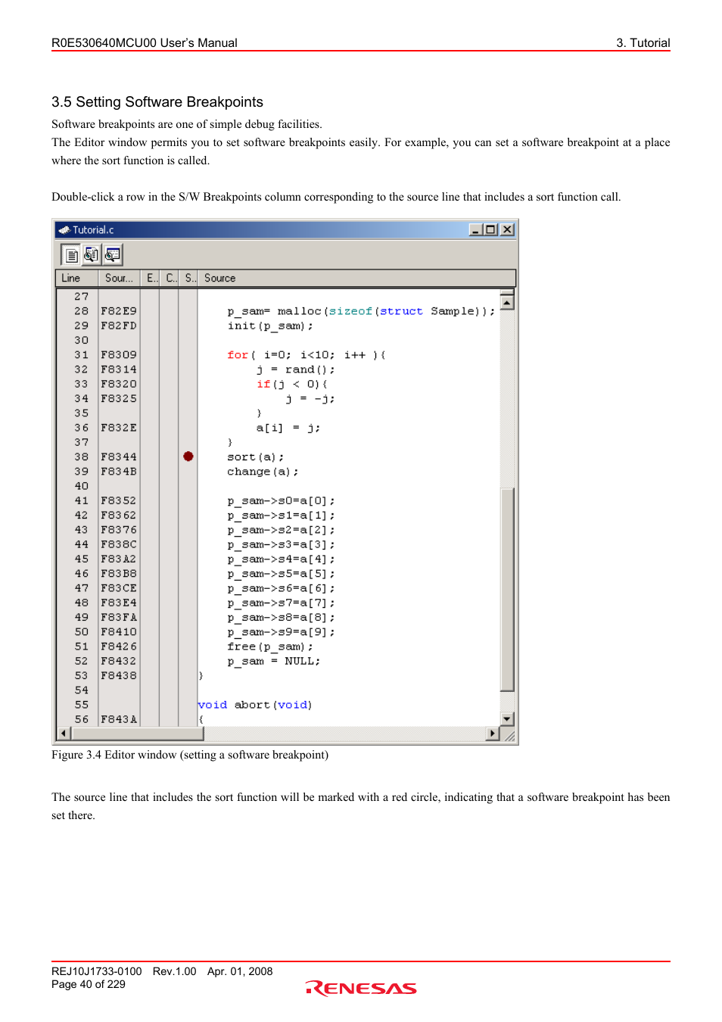Click the Sour... address column header
The width and height of the screenshot is (722, 1022).
coord(120,279)
